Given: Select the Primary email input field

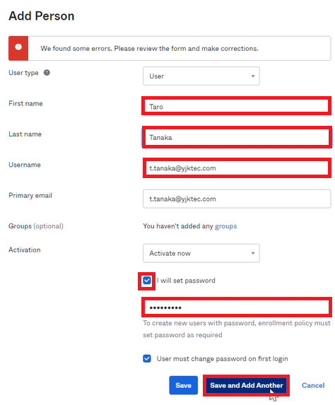Looking at the screenshot, I should click(237, 199).
